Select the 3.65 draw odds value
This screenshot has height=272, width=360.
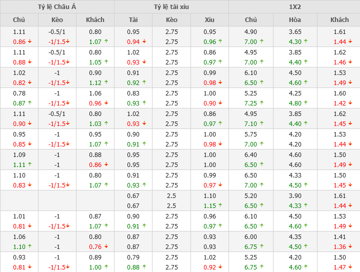click(x=295, y=31)
